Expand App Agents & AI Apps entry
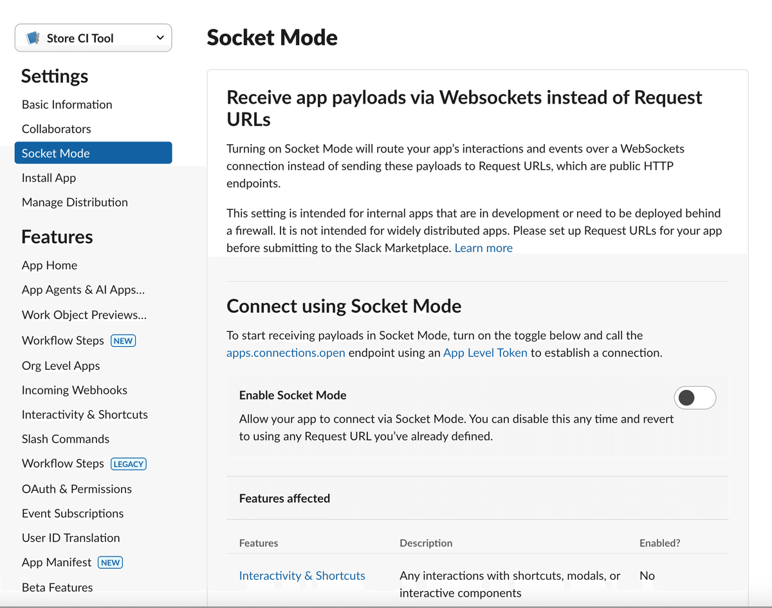 point(82,290)
